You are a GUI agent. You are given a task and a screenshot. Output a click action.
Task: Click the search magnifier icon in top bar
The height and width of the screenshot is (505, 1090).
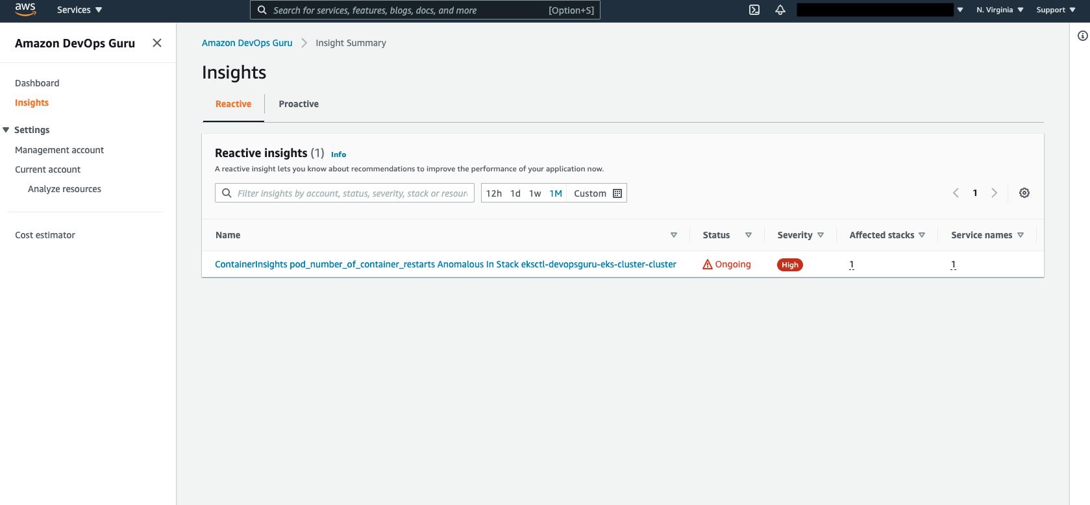click(x=262, y=10)
